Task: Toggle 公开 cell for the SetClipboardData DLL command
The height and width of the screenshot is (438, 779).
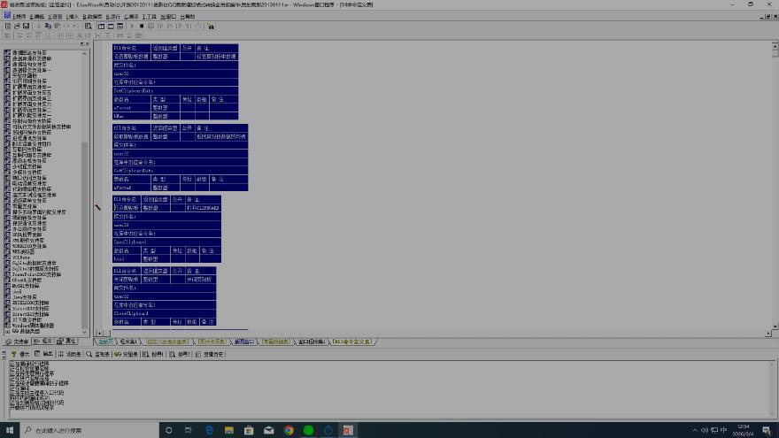Action: 186,56
